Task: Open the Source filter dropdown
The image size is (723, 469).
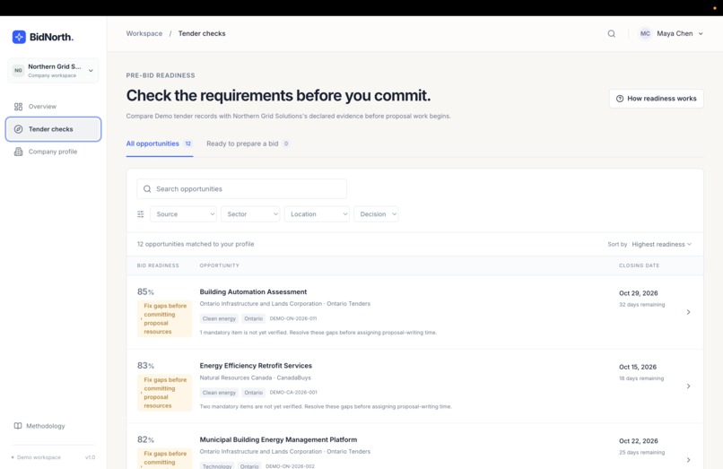Action: pos(183,214)
